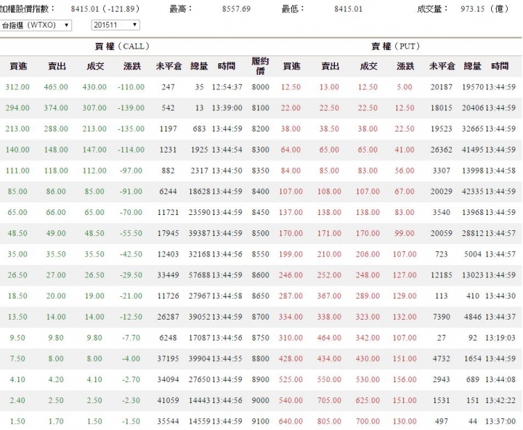Click call time 13:44:50
Image resolution: width=523 pixels, height=430 pixels.
227,171
